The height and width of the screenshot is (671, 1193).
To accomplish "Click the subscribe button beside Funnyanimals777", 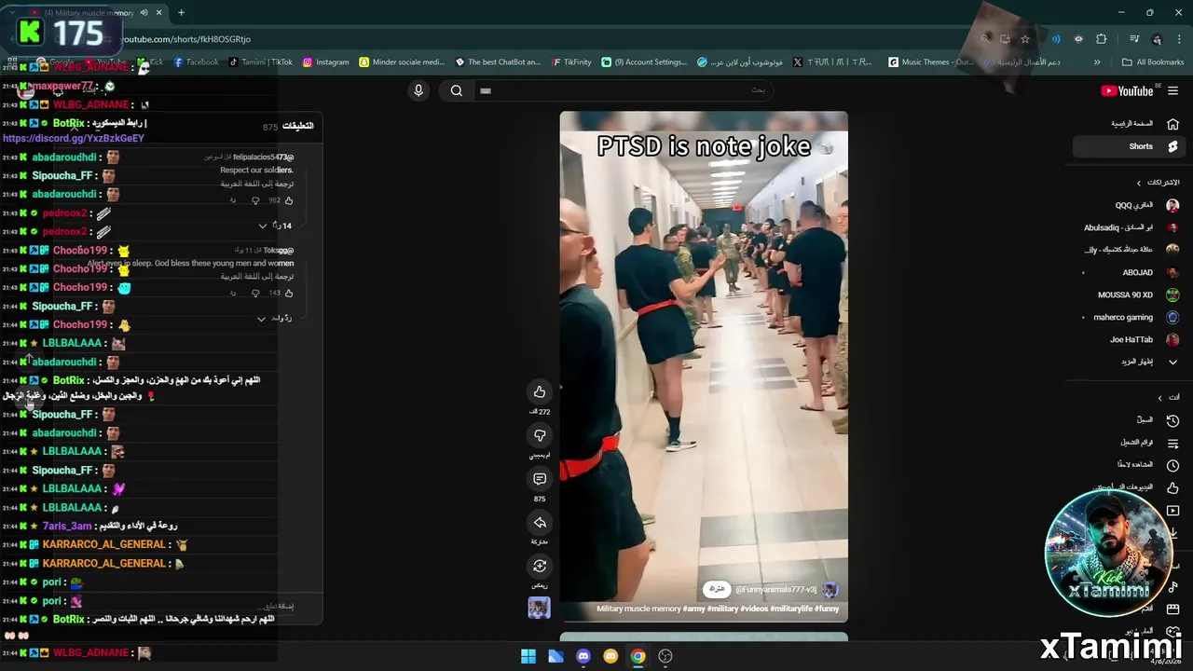I will click(717, 589).
